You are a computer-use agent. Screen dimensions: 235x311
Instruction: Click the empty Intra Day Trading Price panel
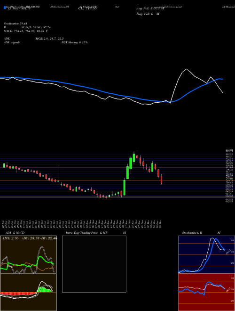point(94,264)
